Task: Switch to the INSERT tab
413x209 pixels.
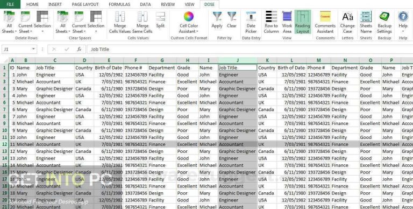Action: 55,4
